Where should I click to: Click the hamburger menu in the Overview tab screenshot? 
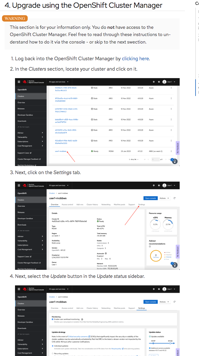(19, 185)
